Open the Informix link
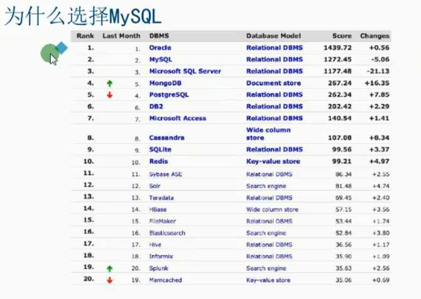Image resolution: width=421 pixels, height=299 pixels. coord(161,256)
